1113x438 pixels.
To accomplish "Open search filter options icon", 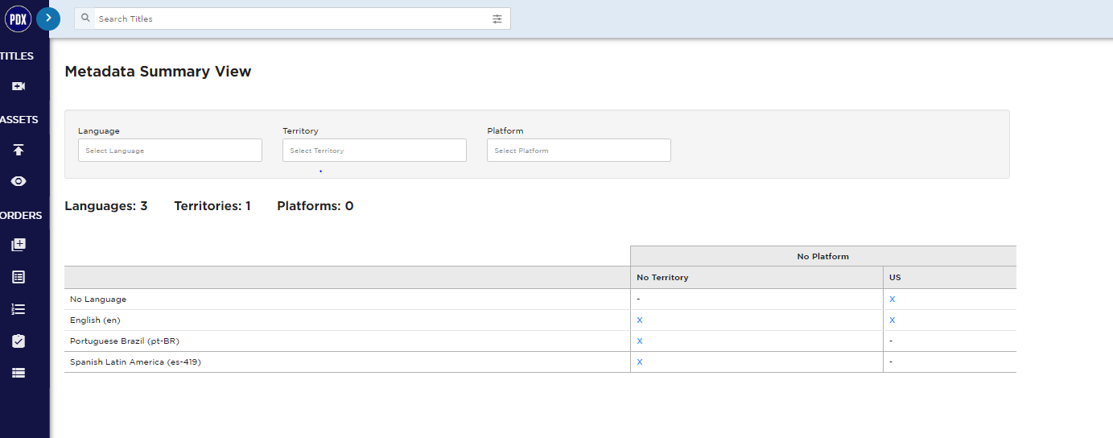I will (497, 19).
